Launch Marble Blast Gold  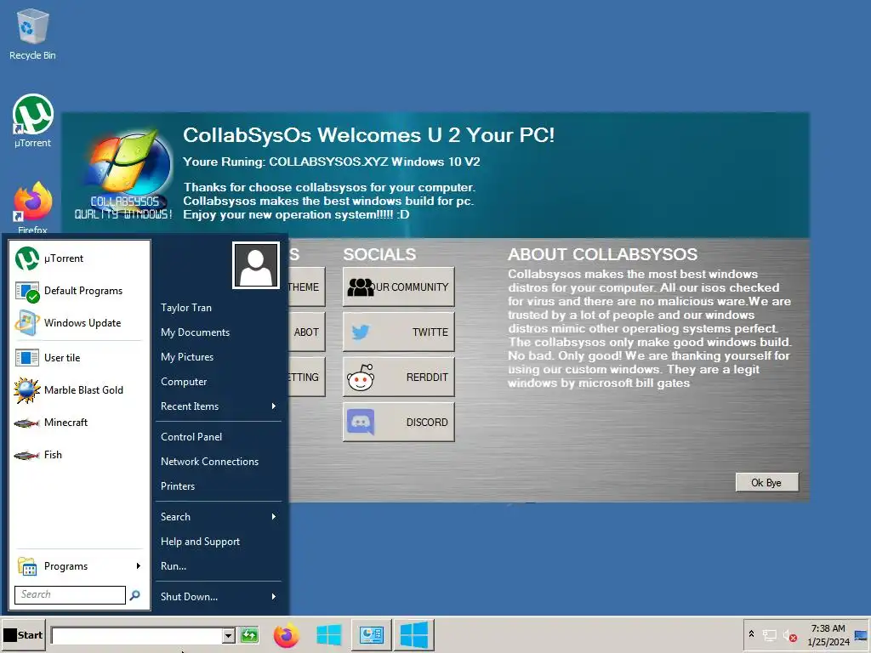pos(80,390)
